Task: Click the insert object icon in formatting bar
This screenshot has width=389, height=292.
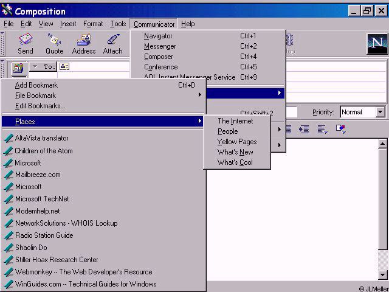Action: (x=341, y=129)
